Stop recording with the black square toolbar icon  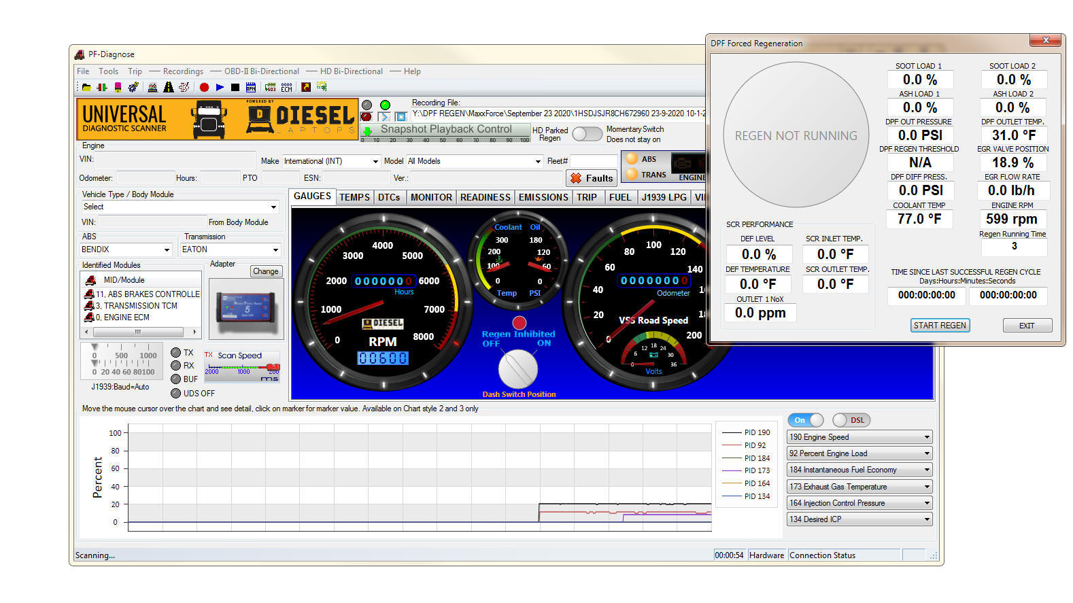[x=235, y=87]
